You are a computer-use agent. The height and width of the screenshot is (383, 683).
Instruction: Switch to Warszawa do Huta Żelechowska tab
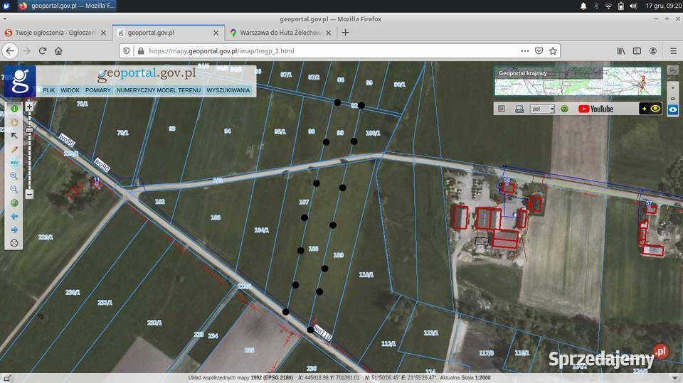tap(281, 33)
